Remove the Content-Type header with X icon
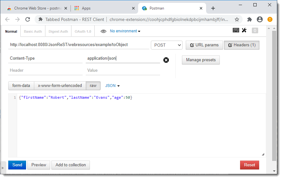282x179 pixels. (x=166, y=60)
